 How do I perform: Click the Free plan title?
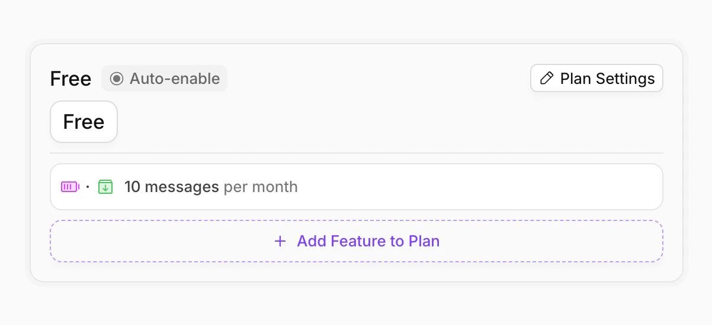coord(70,79)
